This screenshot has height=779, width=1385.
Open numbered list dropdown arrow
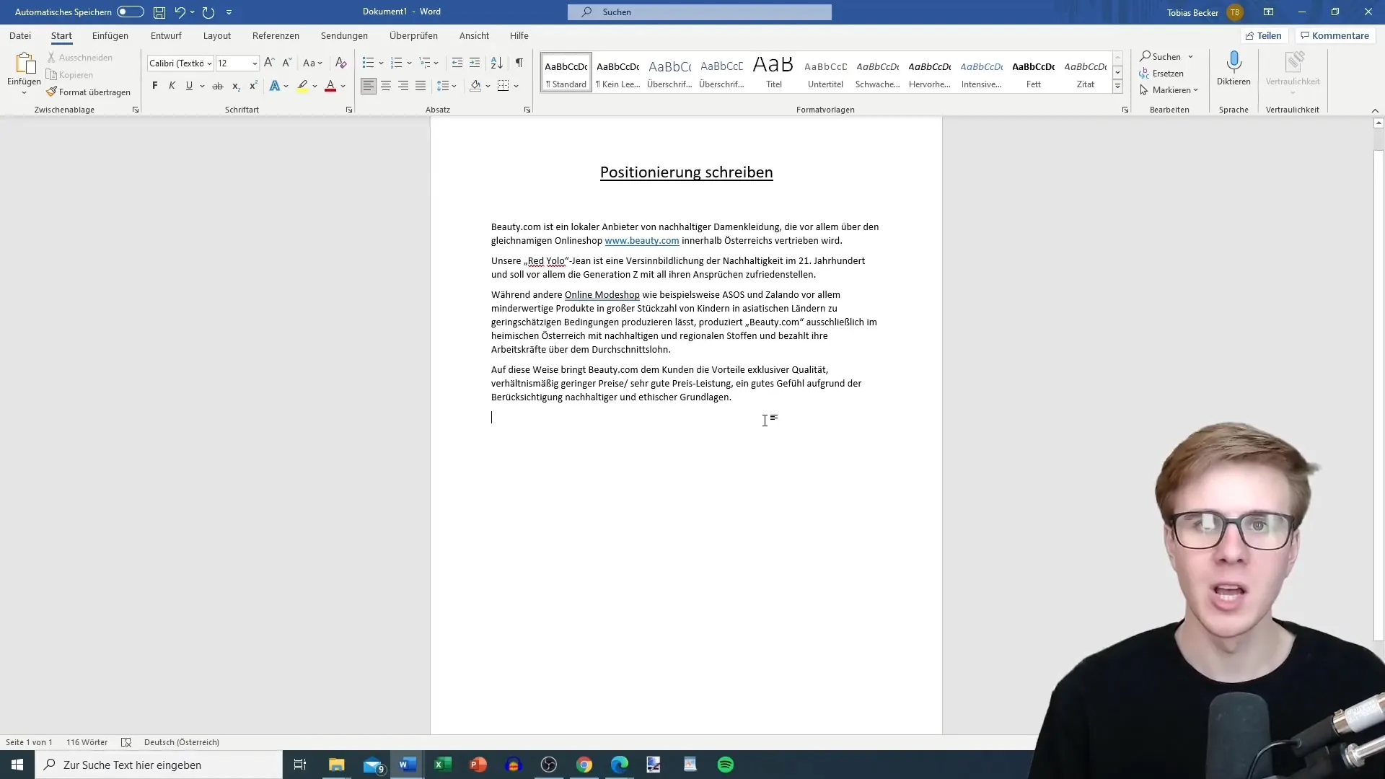coord(409,63)
